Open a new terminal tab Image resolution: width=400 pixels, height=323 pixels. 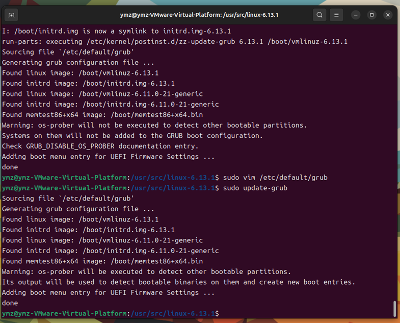pyautogui.click(x=11, y=15)
